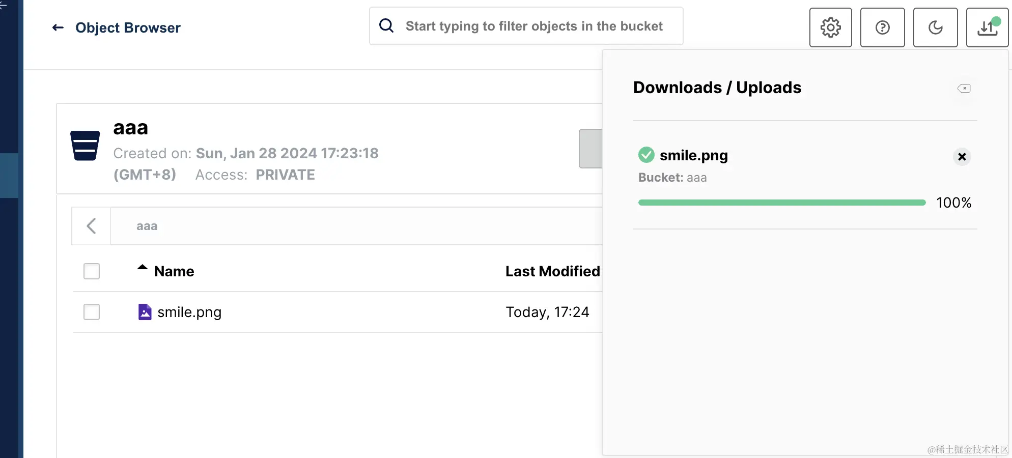Go back using the Object Browser arrow
This screenshot has width=1012, height=458.
point(58,27)
